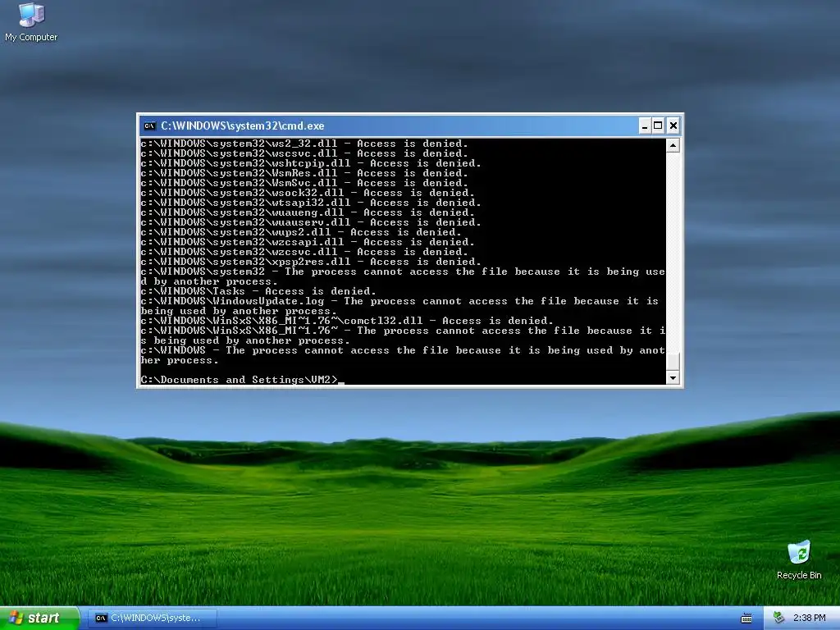
Task: Click the wtsapi32.dll access denied line
Action: 311,203
